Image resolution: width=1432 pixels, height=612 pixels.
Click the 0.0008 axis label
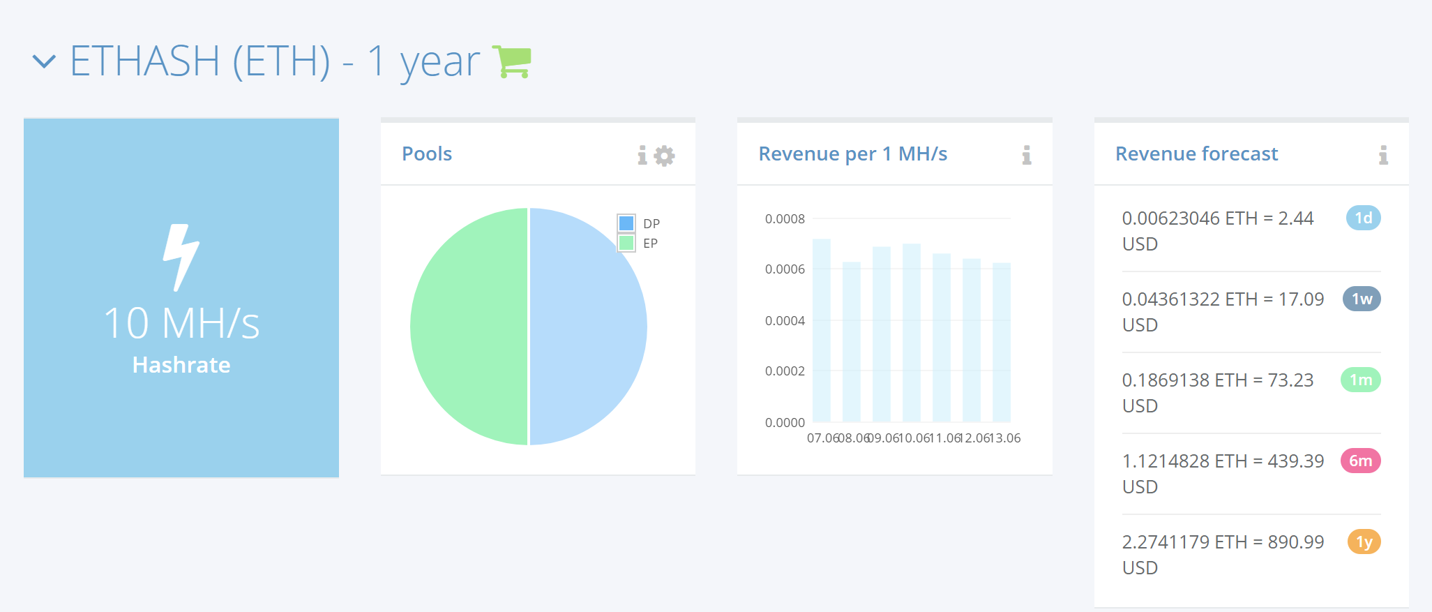tap(785, 218)
